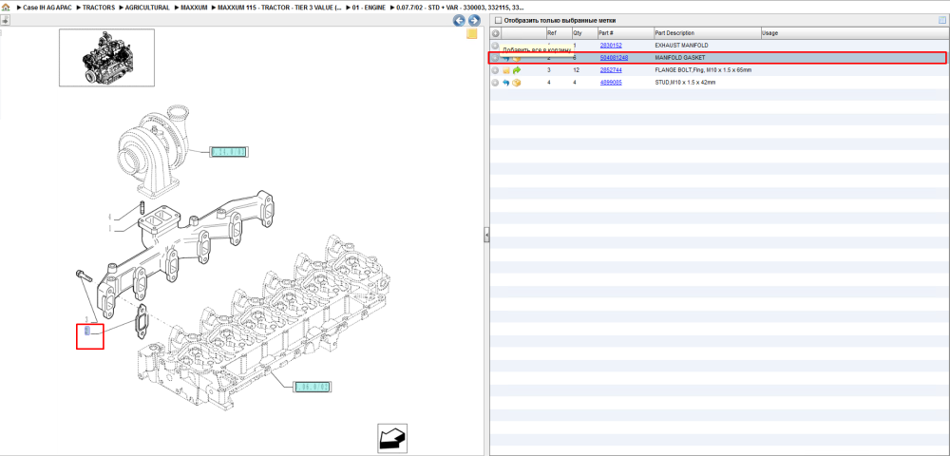
Task: Click the large arrow icon below diagram
Action: click(392, 438)
